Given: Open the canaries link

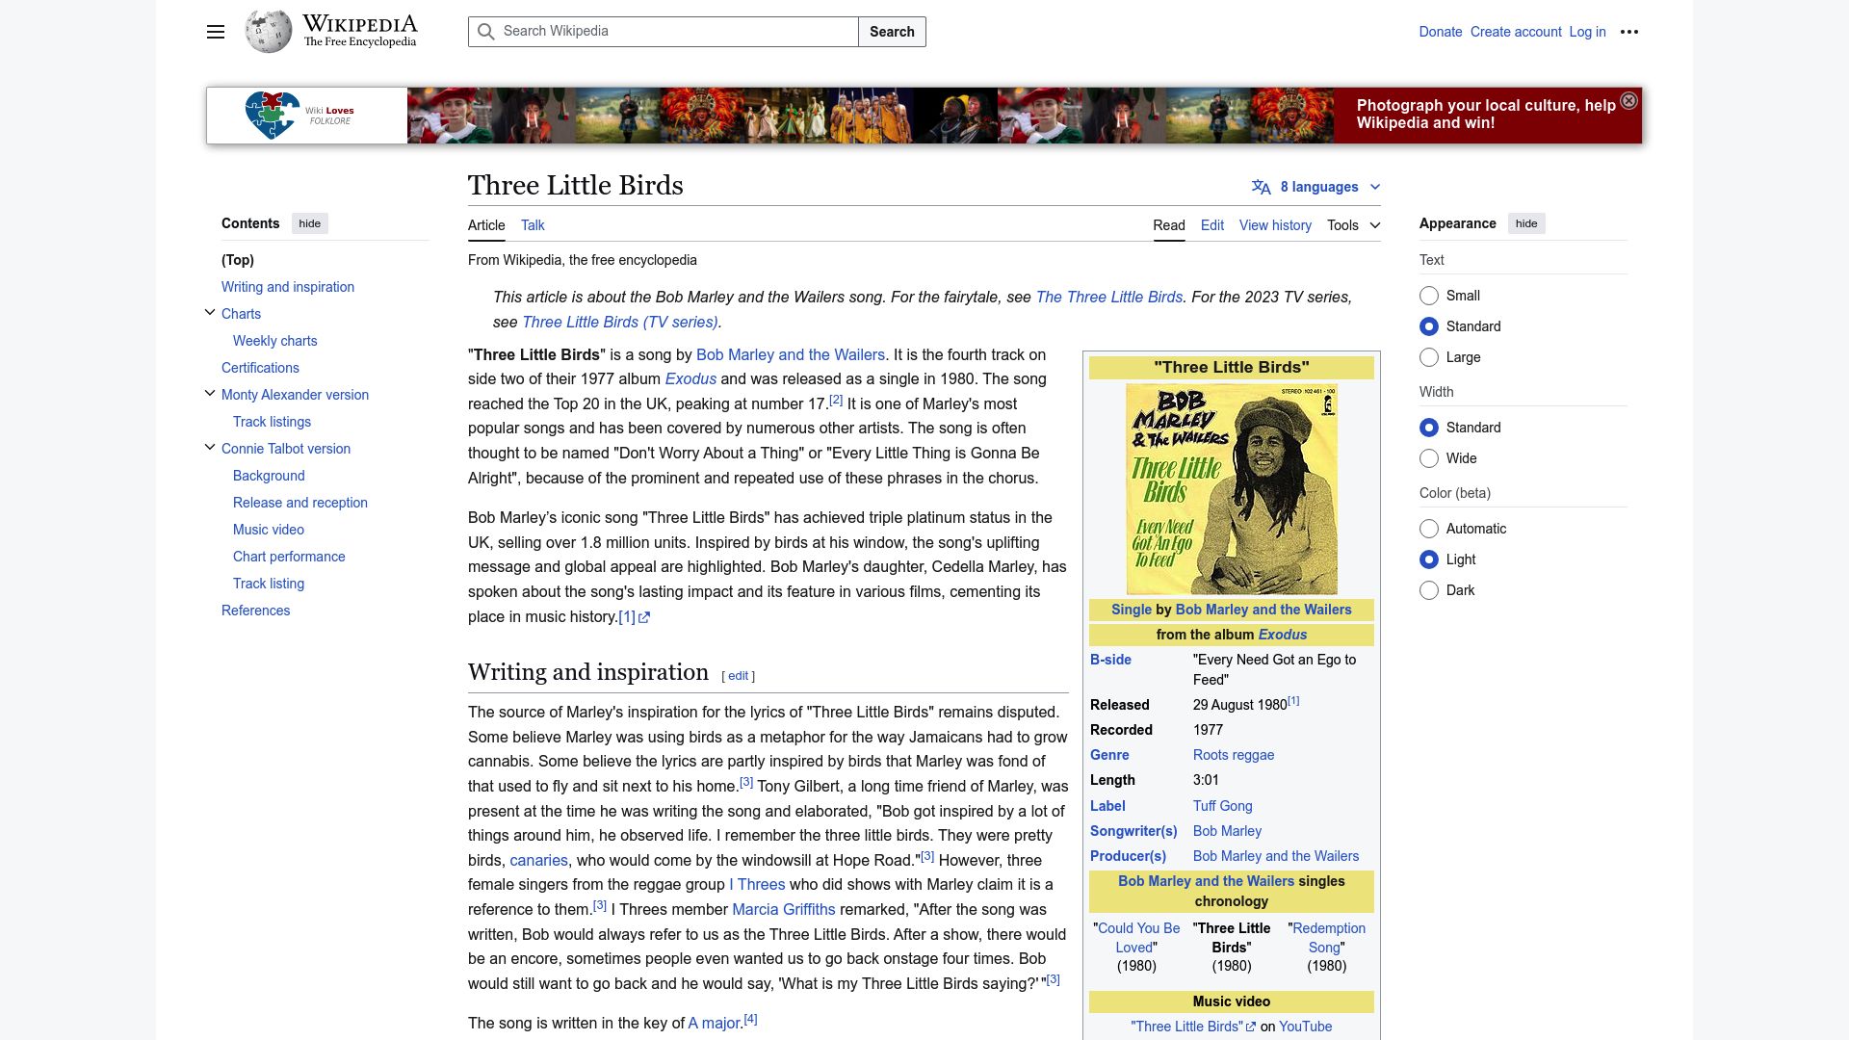Looking at the screenshot, I should pos(538,860).
